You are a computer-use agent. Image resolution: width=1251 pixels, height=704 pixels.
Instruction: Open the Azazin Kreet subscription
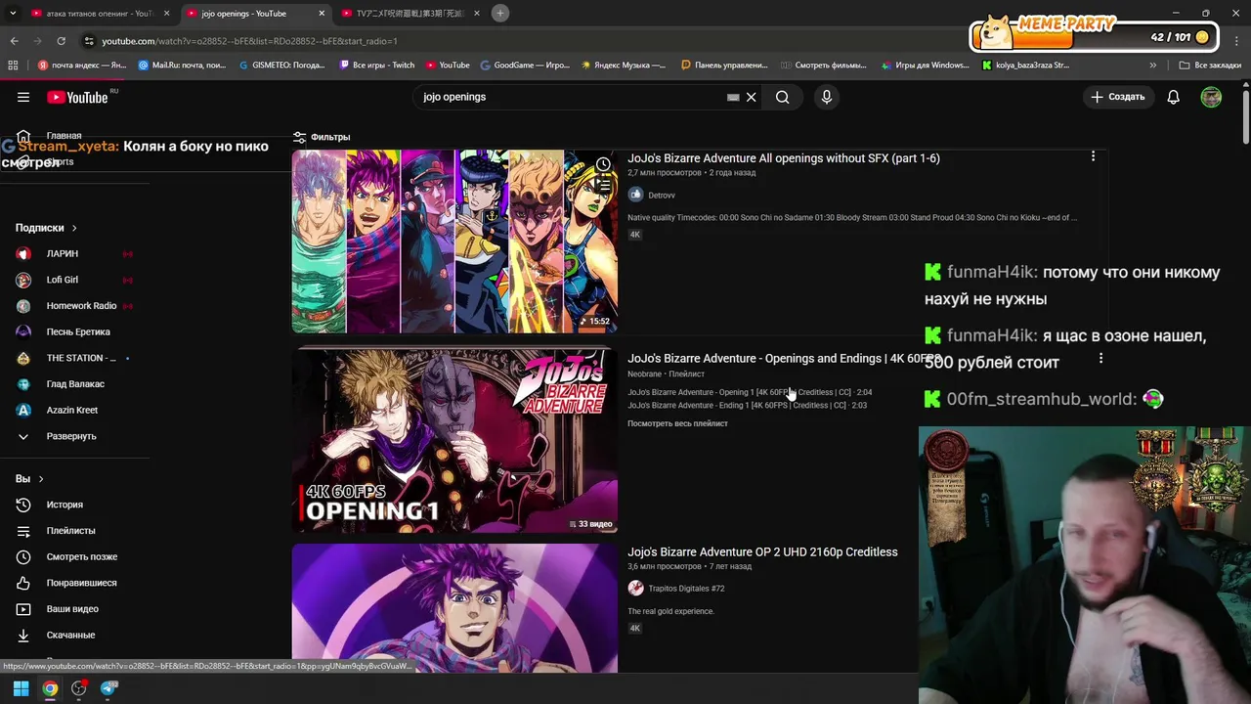tap(74, 410)
